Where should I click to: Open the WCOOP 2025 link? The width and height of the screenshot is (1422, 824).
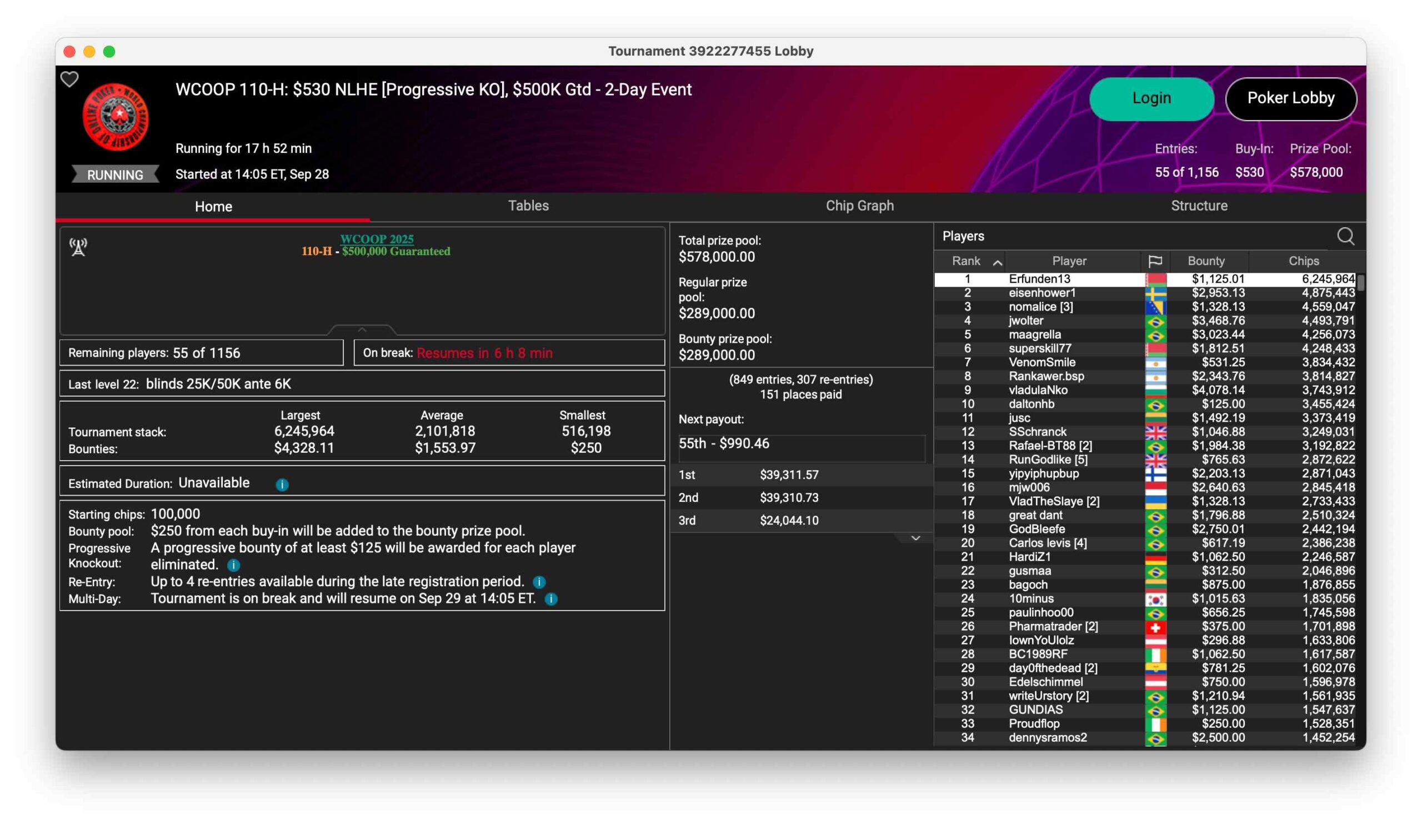pyautogui.click(x=377, y=239)
